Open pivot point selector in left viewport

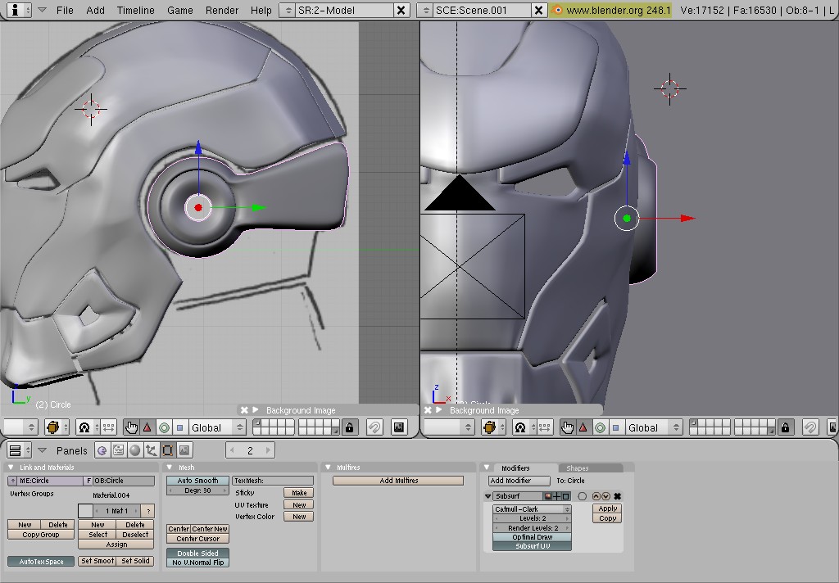pyautogui.click(x=87, y=427)
